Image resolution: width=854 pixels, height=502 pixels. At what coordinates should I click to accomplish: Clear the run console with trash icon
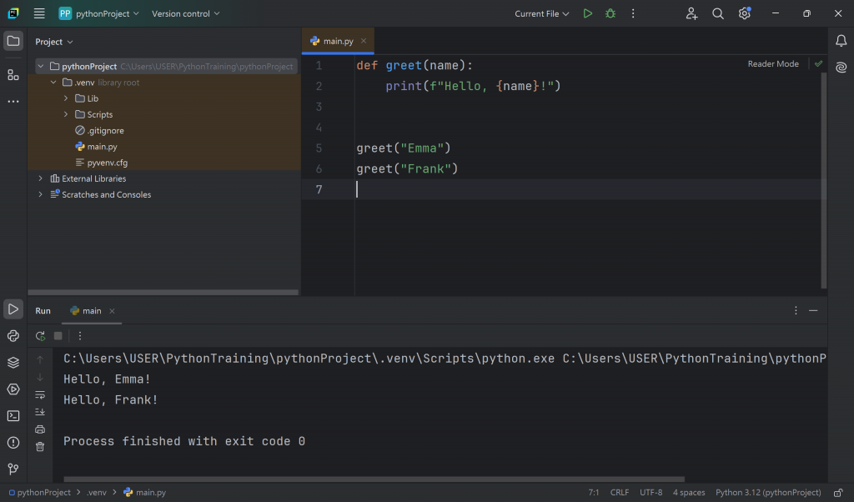[40, 447]
